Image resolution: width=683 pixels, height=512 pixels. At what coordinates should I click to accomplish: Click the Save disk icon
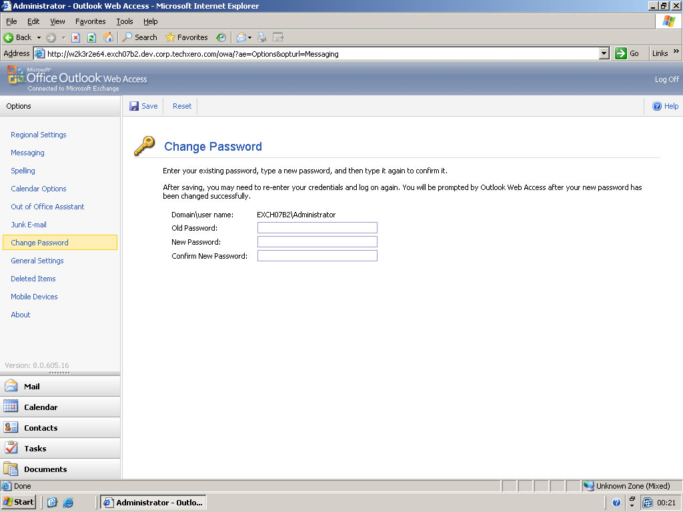click(134, 106)
